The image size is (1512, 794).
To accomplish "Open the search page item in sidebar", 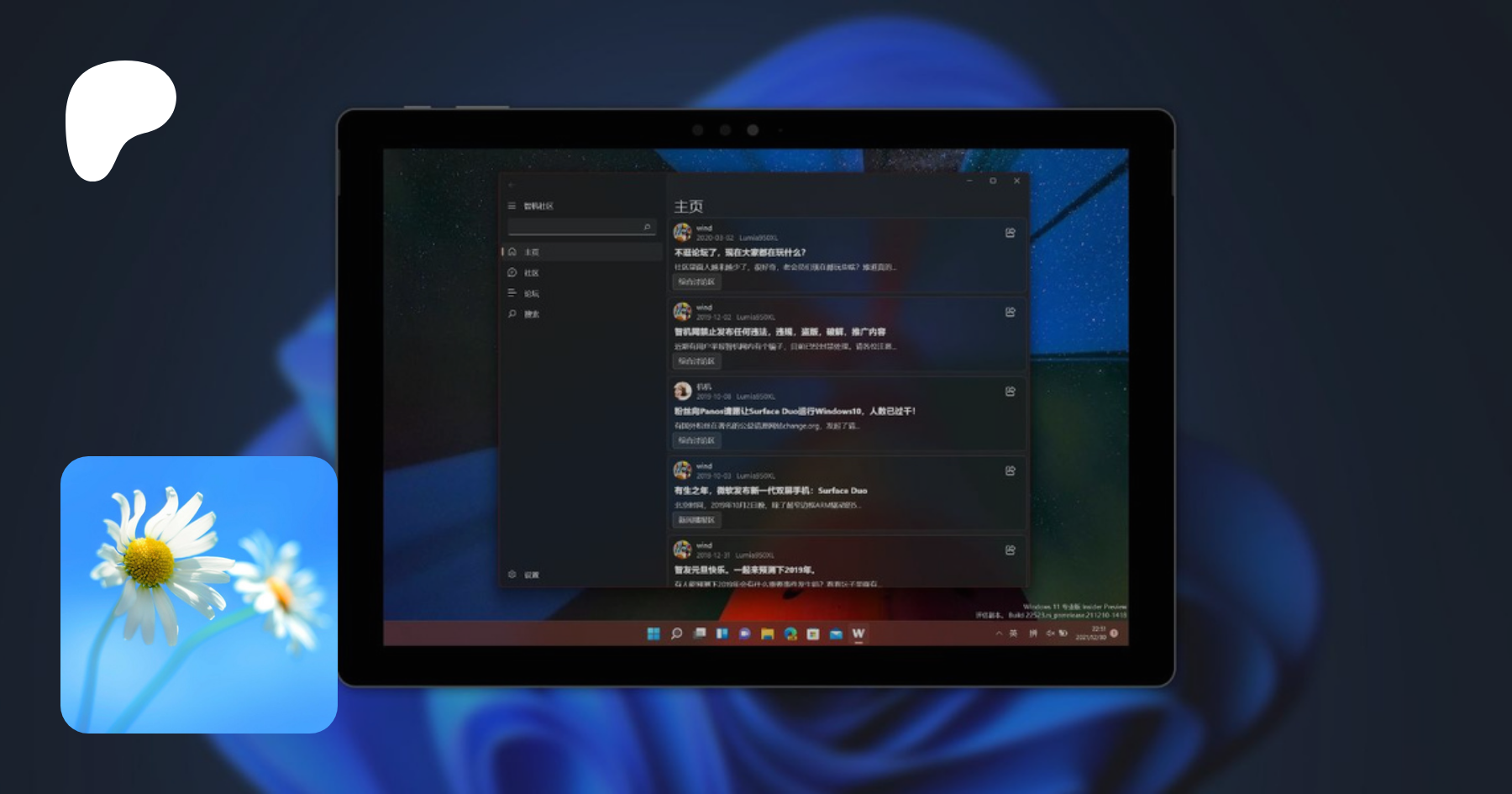I will (532, 314).
